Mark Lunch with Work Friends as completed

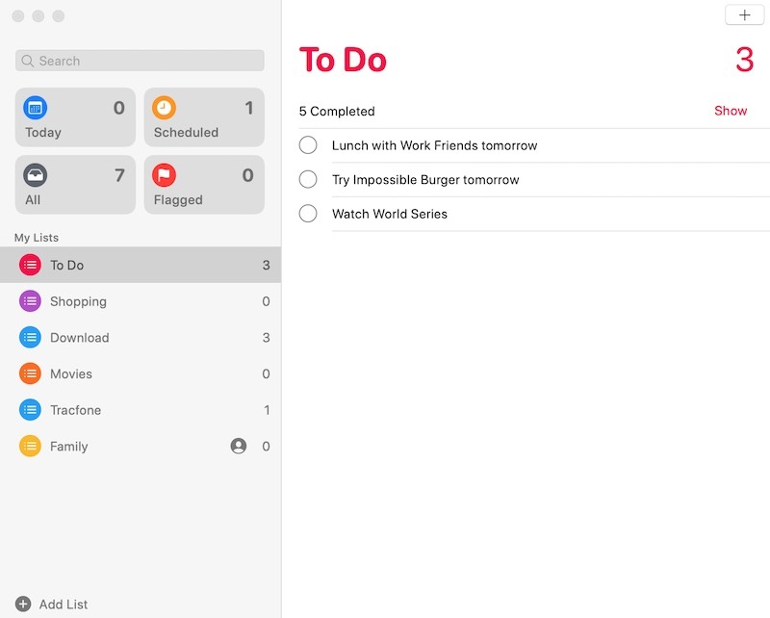(308, 144)
